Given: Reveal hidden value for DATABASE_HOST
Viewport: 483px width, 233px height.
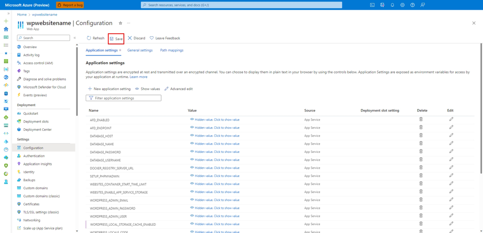Looking at the screenshot, I should (x=215, y=136).
